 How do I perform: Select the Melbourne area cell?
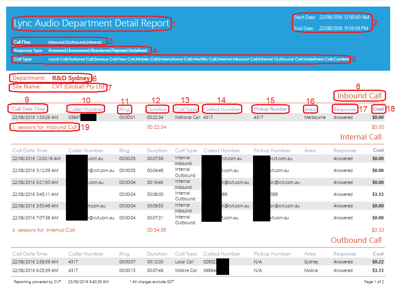(315, 117)
